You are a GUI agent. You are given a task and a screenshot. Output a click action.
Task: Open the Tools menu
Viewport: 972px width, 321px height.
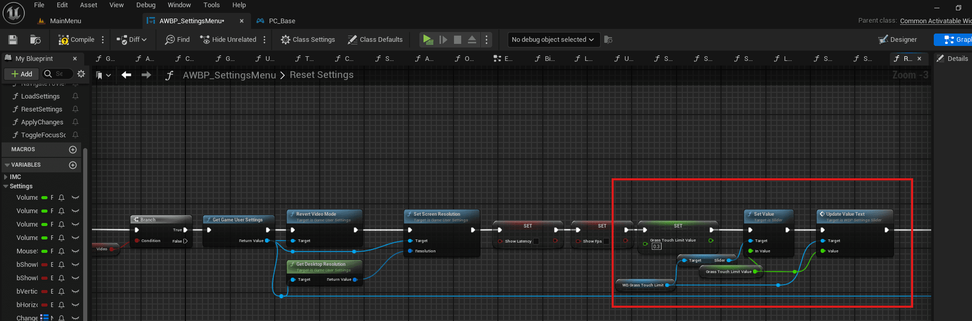[x=211, y=5]
